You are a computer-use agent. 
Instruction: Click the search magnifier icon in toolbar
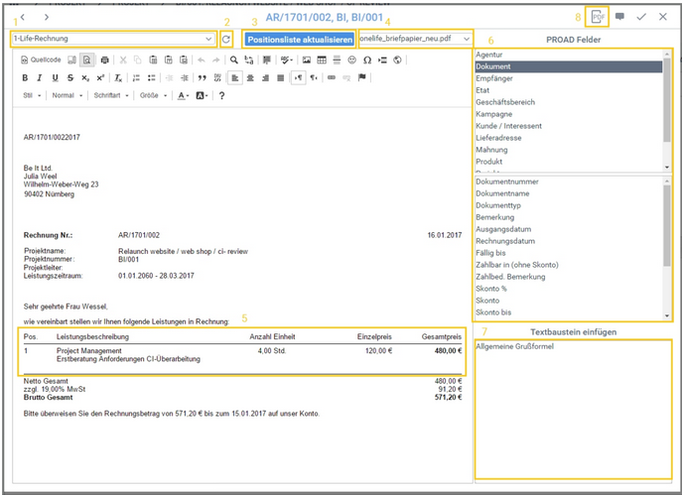pos(233,60)
